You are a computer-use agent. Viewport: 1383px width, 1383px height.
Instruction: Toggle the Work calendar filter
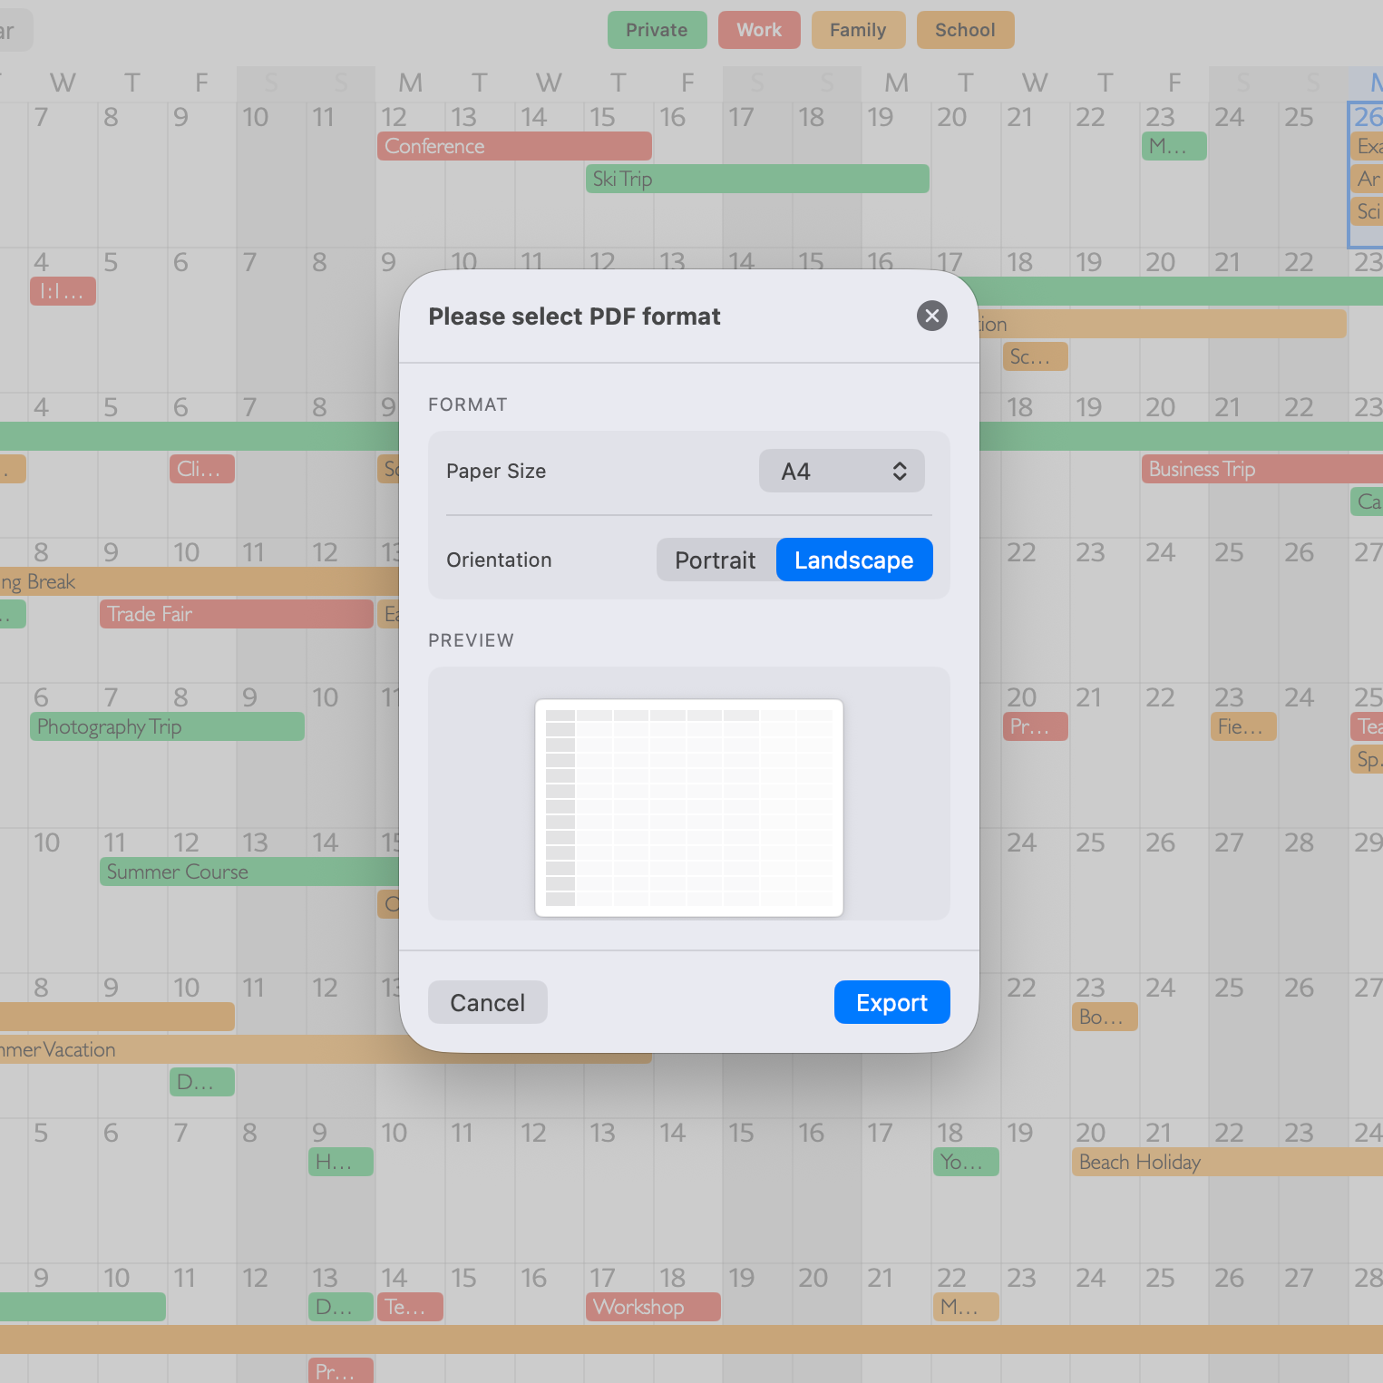pyautogui.click(x=758, y=30)
